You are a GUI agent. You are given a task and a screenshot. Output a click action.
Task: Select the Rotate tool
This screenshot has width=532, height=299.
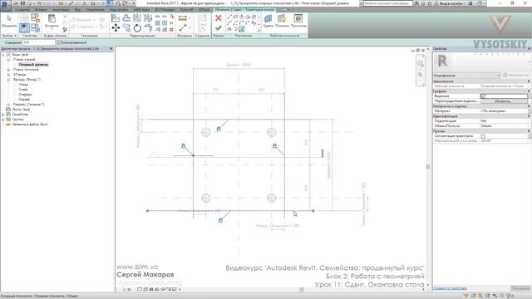click(137, 27)
